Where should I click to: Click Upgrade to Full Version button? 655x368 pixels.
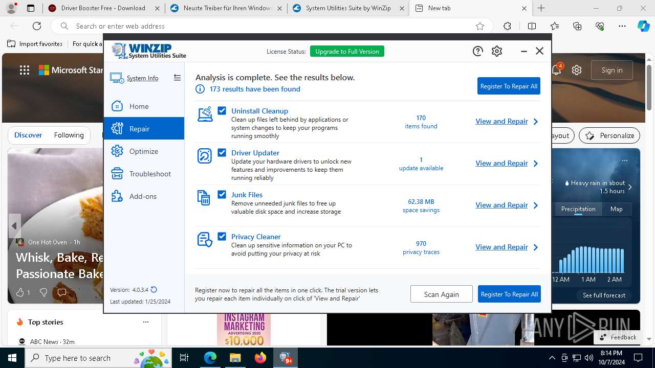(x=347, y=51)
